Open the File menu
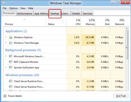Image resolution: width=131 pixels, height=102 pixels. (x=4, y=8)
